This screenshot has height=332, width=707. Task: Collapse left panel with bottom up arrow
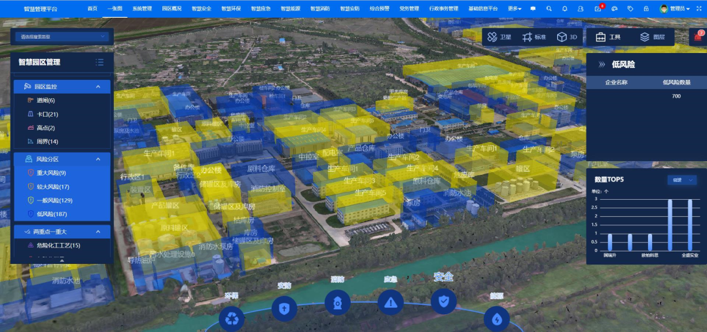pos(62,260)
